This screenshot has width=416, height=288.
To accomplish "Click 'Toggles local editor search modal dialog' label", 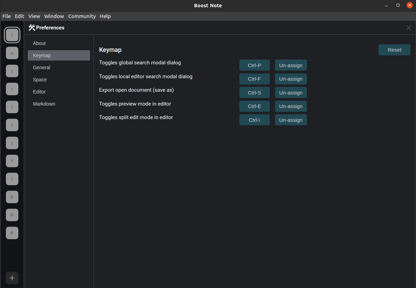I will click(146, 76).
